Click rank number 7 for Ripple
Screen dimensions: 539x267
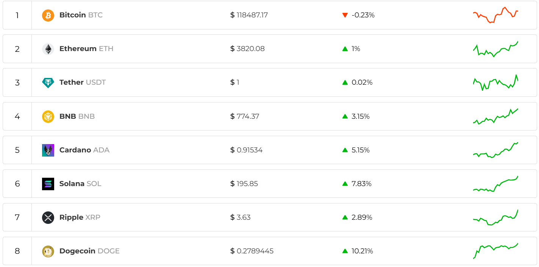point(17,217)
